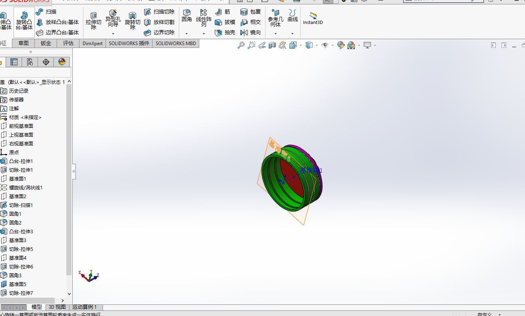Select the Revolved Cut (旋转切除) tool
This screenshot has width=525, height=316.
click(133, 21)
